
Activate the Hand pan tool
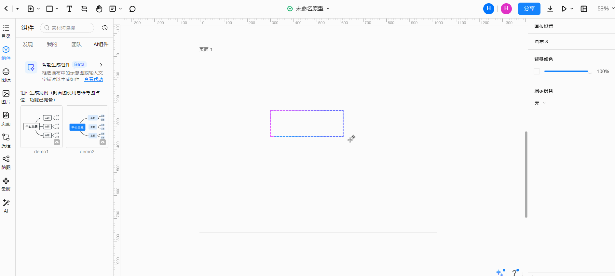99,9
